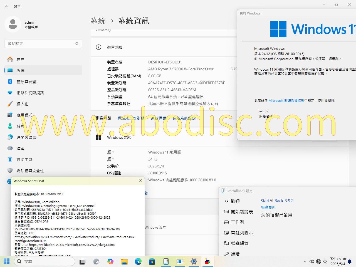Open 常駐列圖示 tab in StartAllBack
Viewport: 356px width, 267px height.
point(239,233)
